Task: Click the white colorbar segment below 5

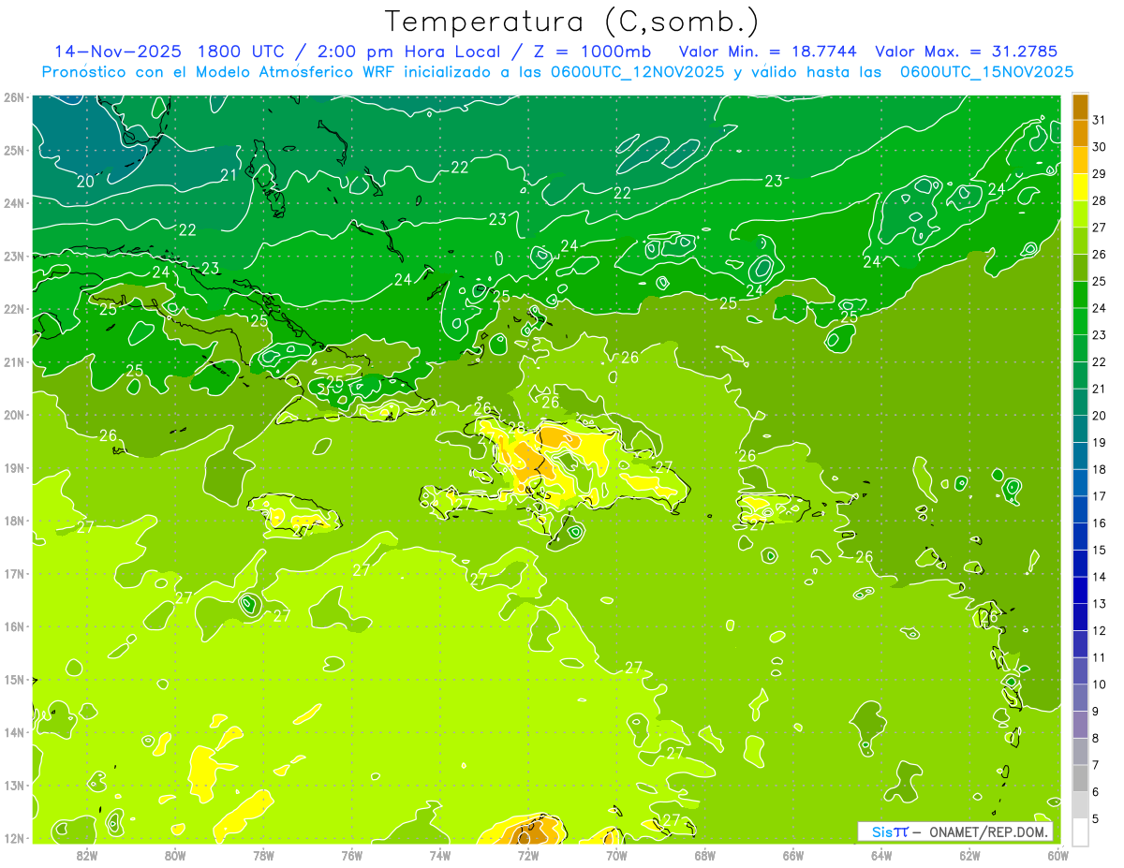Action: pos(1080,831)
